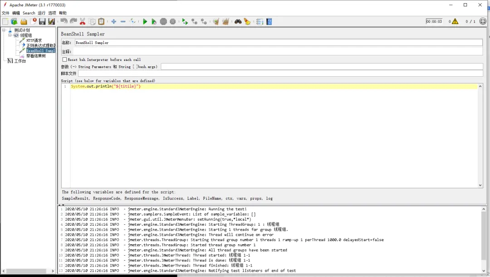Click script line System.out.println
Viewport: 490px width, 277px height.
(x=106, y=86)
